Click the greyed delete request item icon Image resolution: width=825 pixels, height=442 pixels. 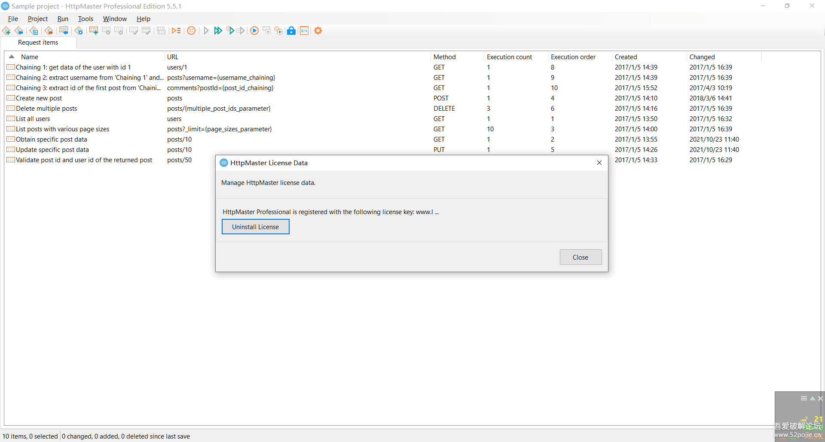click(x=119, y=31)
